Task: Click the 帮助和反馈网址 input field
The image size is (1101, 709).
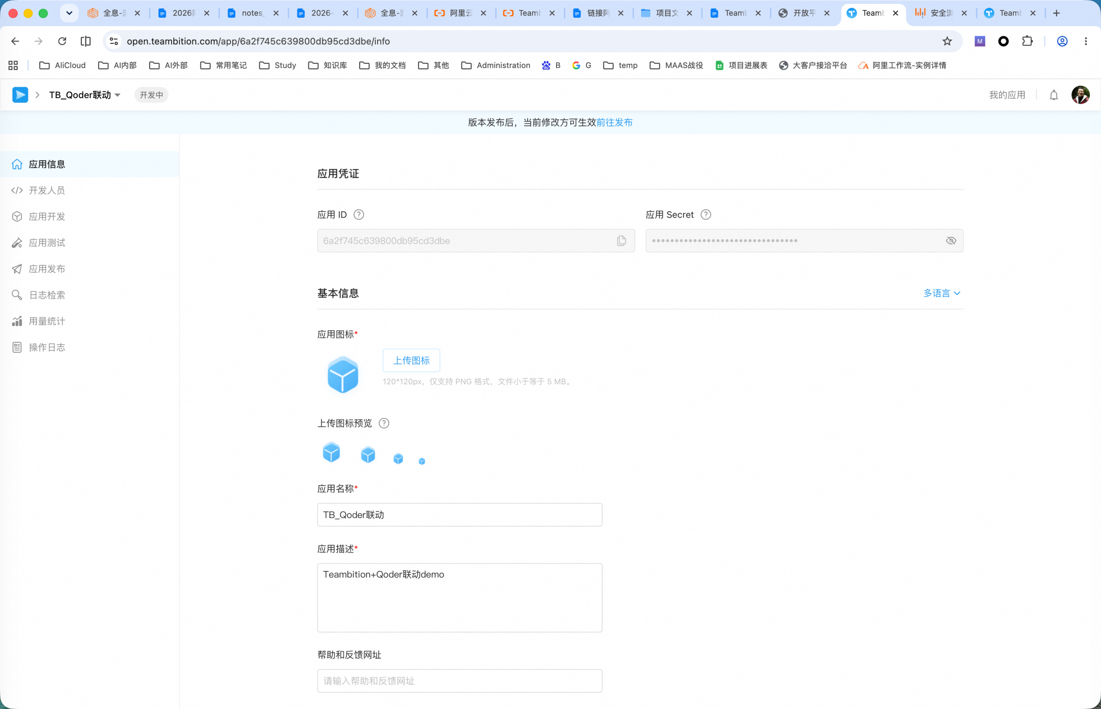Action: click(x=460, y=681)
